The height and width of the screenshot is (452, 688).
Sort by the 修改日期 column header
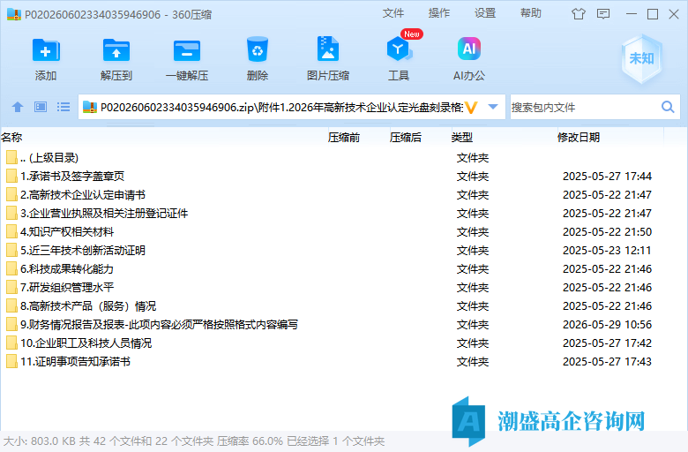point(579,138)
